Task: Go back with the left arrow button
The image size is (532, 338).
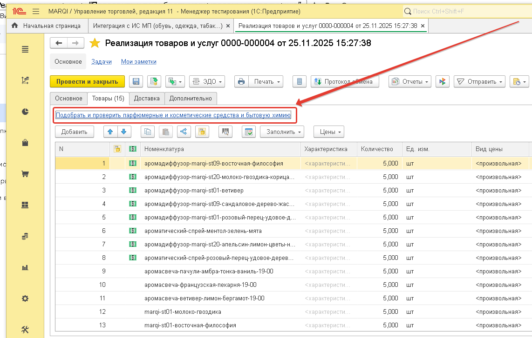Action: coord(59,43)
